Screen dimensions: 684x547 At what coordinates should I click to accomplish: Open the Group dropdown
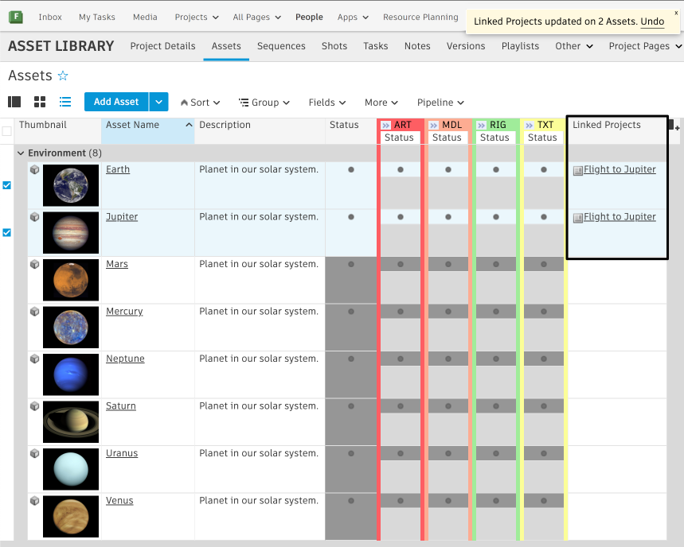[264, 103]
